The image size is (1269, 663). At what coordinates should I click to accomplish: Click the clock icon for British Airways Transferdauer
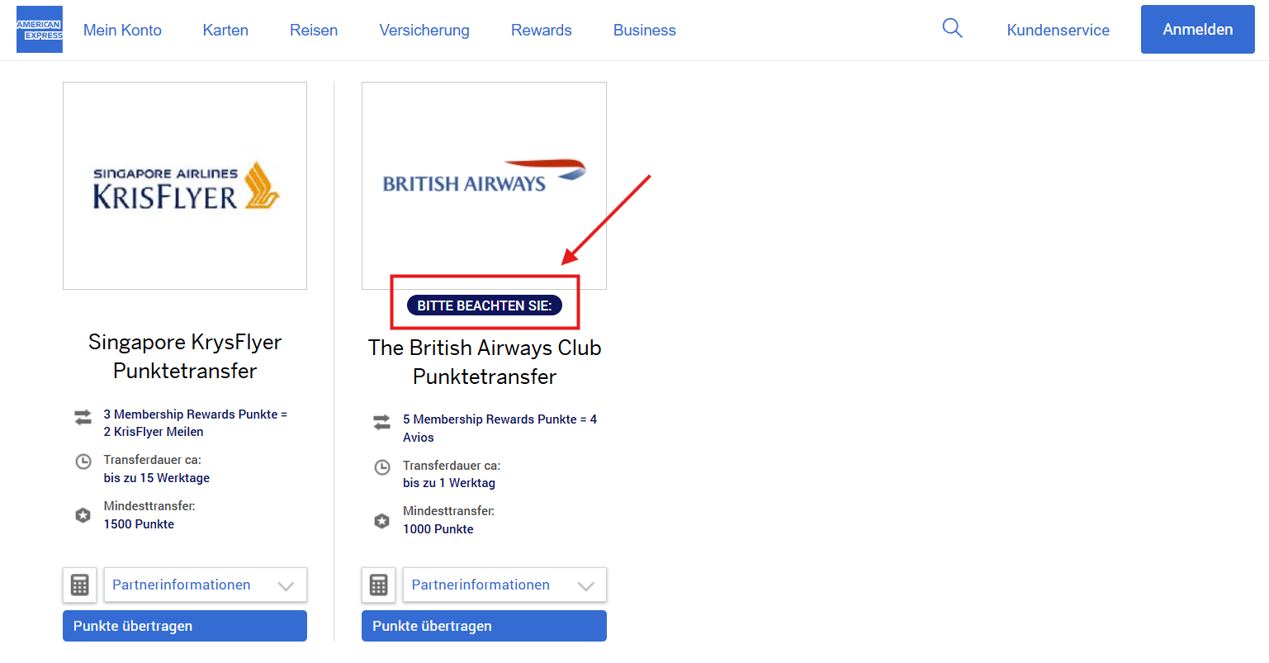pyautogui.click(x=381, y=467)
